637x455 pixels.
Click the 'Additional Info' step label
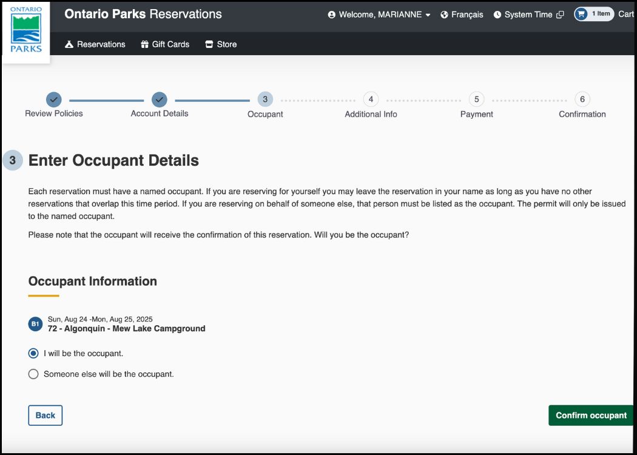[371, 114]
